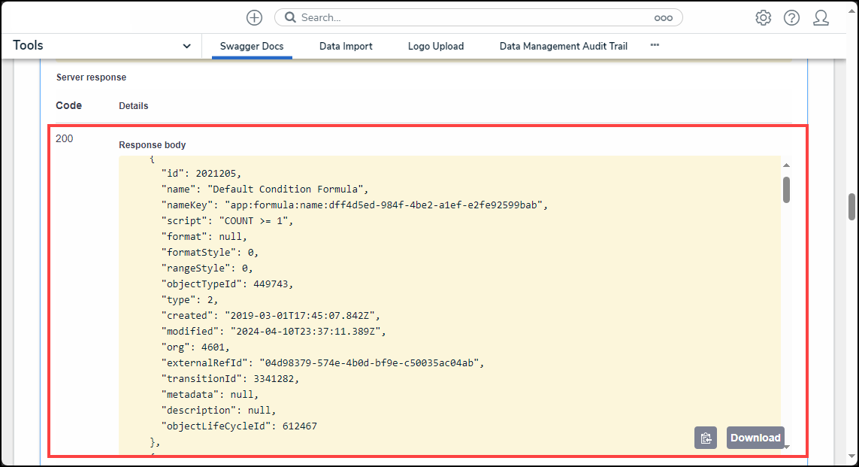
Task: Open the settings gear menu
Action: (x=764, y=18)
